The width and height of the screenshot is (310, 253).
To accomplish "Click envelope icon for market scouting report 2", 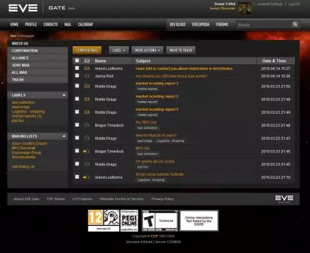I will pos(87,99).
